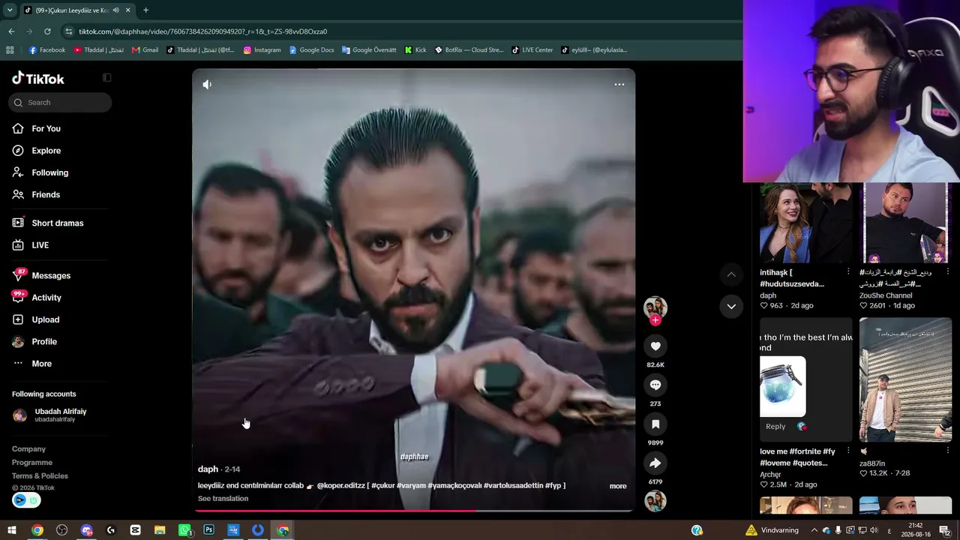Expand the Company footer section
This screenshot has width=960, height=540.
click(28, 449)
